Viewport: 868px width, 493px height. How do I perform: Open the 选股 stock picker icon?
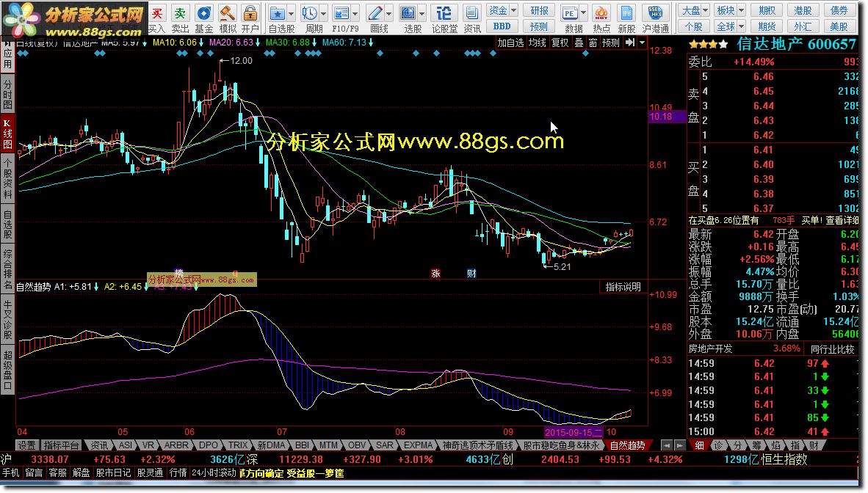coord(408,13)
